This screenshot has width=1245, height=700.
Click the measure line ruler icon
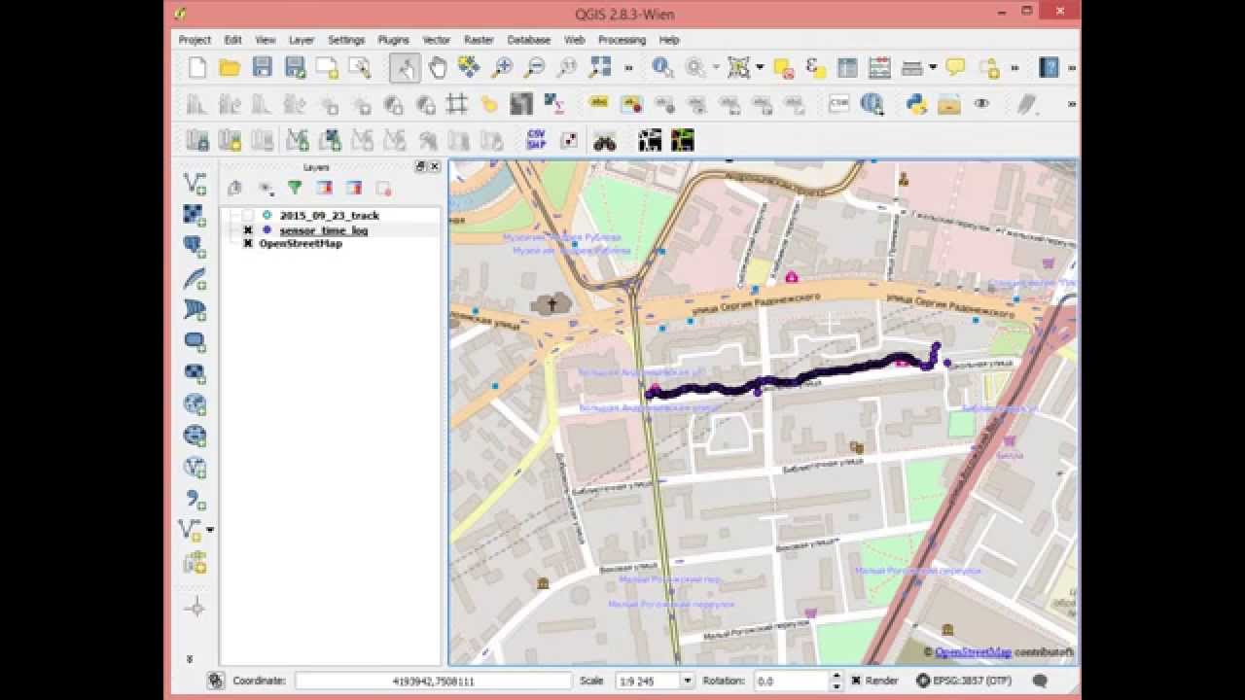912,67
